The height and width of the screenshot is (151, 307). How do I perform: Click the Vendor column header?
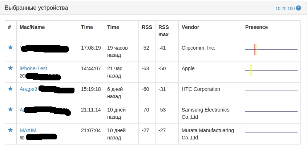(190, 27)
